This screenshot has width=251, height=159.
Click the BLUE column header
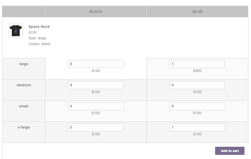click(x=197, y=11)
